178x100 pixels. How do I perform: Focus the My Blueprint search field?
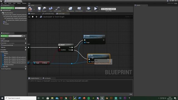coord(15,36)
